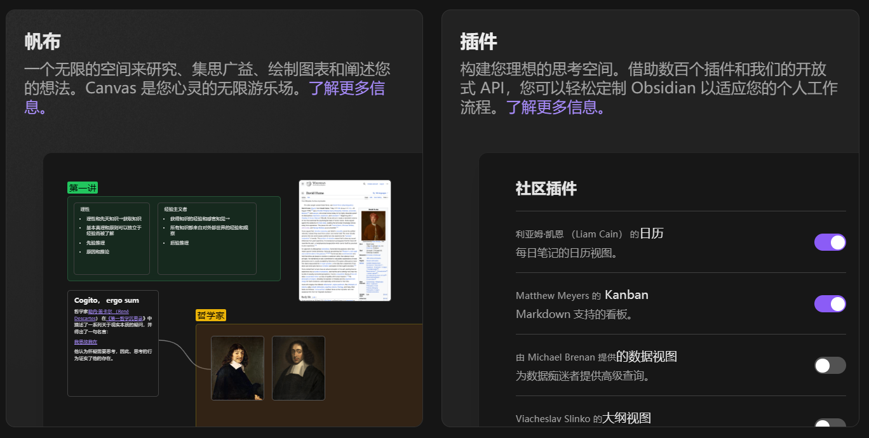
Task: Enable the 数据视图 (Dataview) plugin
Action: click(830, 365)
